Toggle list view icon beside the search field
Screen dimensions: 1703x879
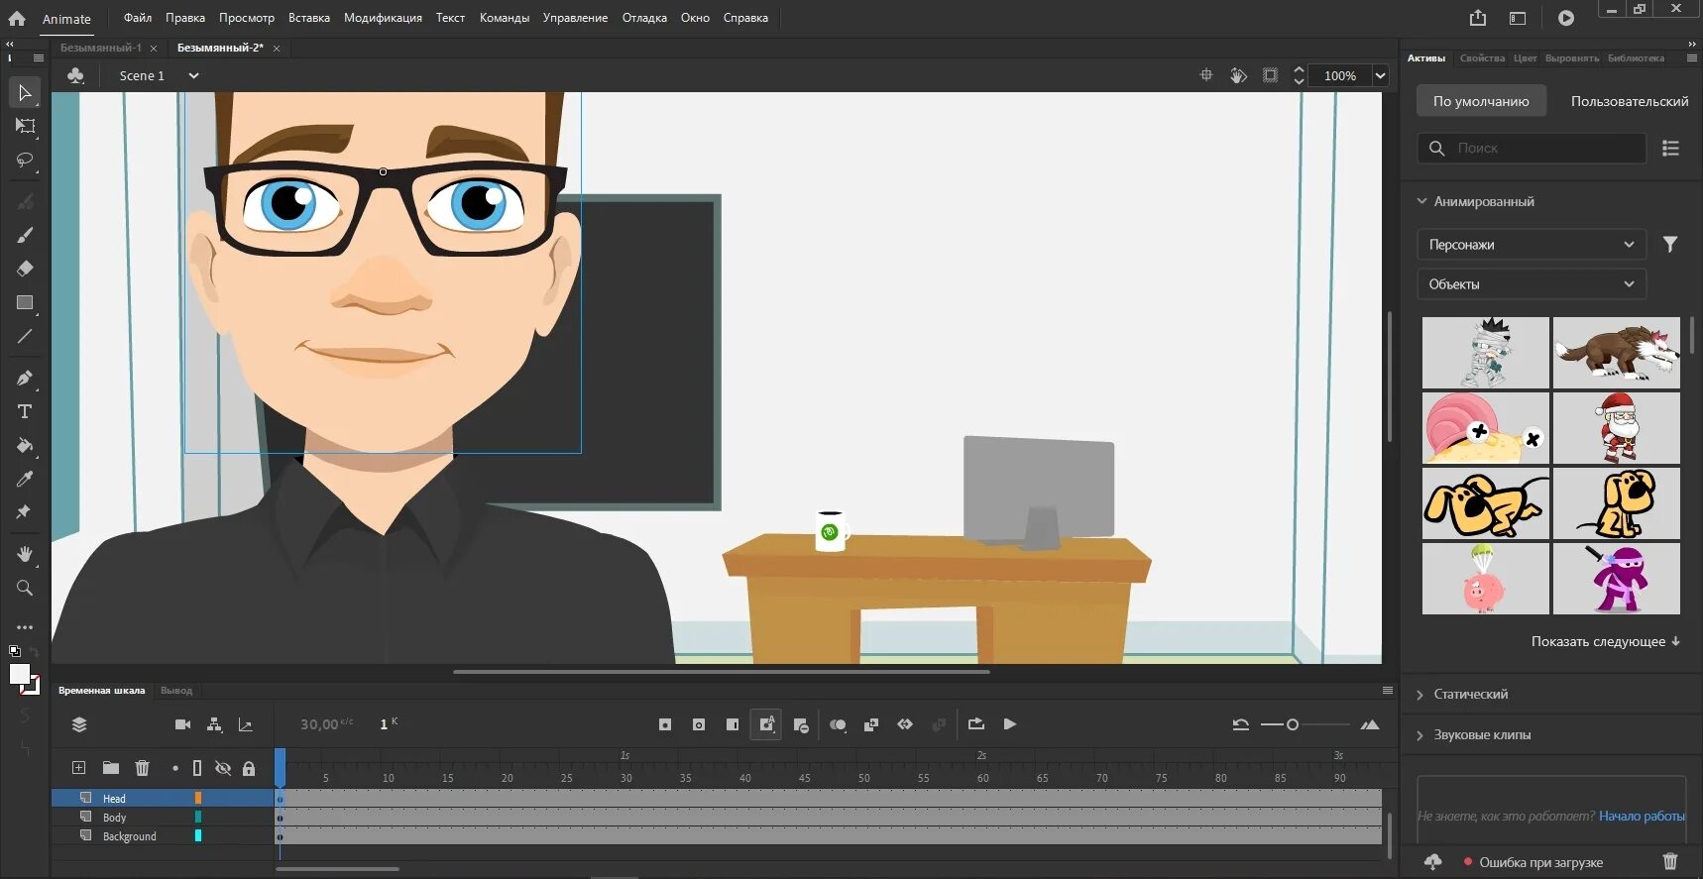point(1671,148)
